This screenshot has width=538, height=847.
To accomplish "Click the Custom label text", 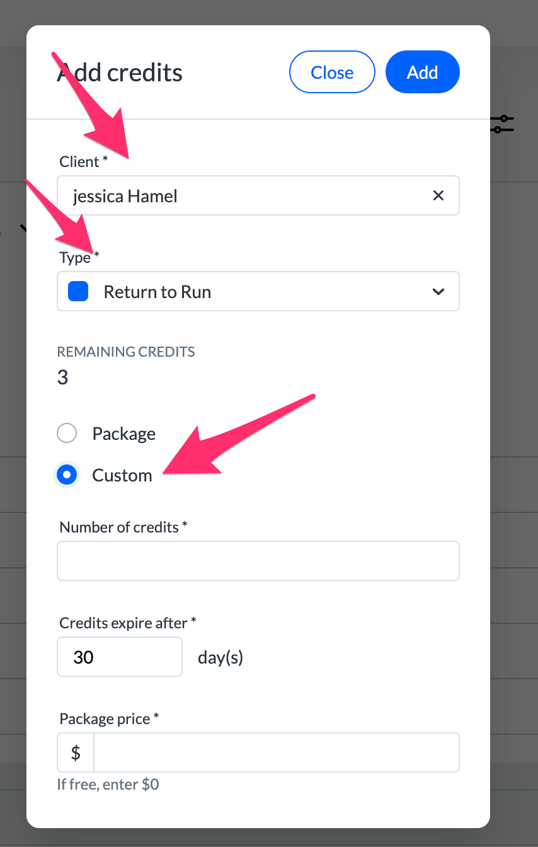I will pyautogui.click(x=122, y=475).
